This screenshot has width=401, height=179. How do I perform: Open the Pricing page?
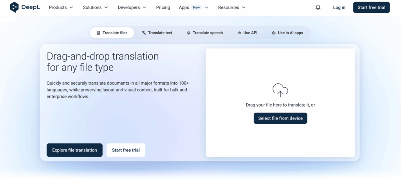tap(163, 7)
